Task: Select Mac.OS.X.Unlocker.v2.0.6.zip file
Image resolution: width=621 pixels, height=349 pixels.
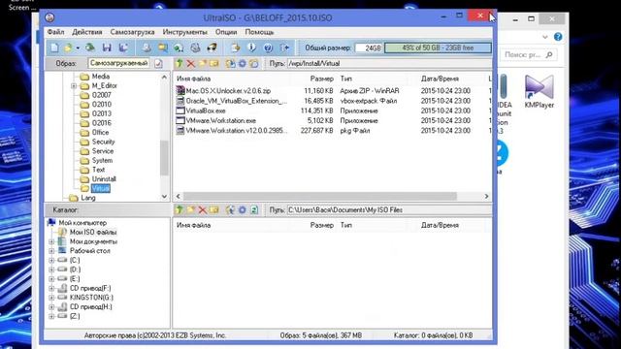Action: tap(228, 91)
